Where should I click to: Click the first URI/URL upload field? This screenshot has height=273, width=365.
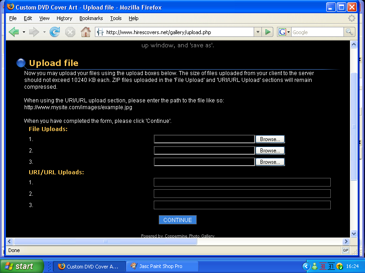click(x=242, y=182)
